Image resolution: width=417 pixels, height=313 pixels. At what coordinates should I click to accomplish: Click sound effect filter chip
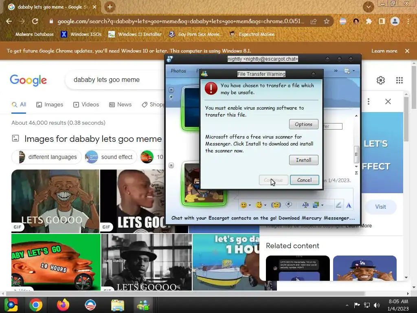click(111, 157)
